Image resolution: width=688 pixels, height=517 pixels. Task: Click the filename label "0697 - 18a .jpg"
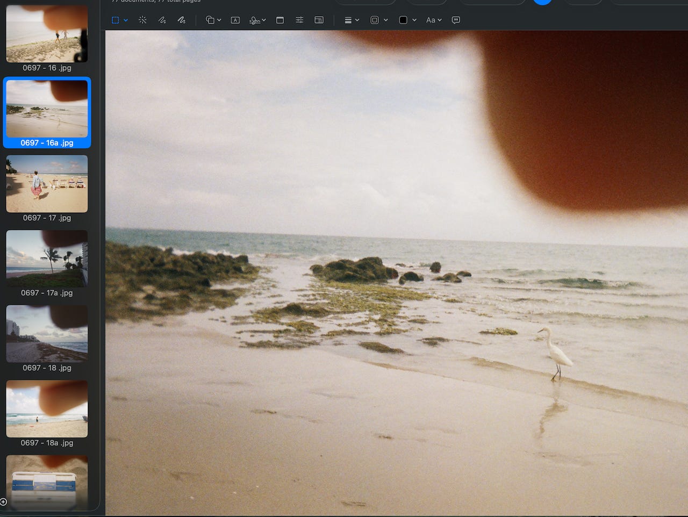click(47, 443)
